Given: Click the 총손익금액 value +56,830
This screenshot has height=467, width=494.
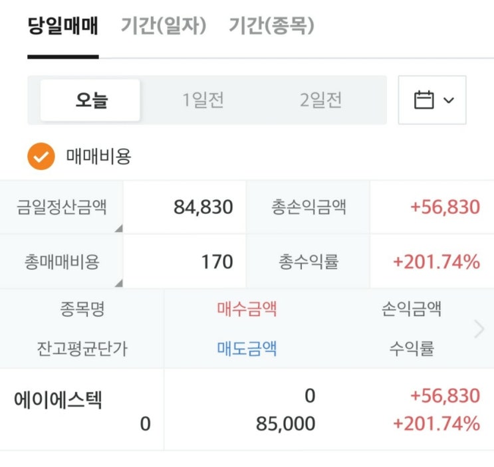Looking at the screenshot, I should click(x=445, y=207).
